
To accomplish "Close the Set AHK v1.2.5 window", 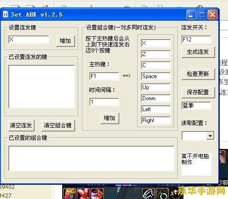I will click(212, 15).
